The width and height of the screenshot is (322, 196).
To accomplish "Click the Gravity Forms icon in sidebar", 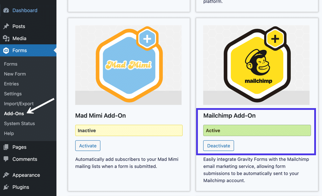I will 6,50.
